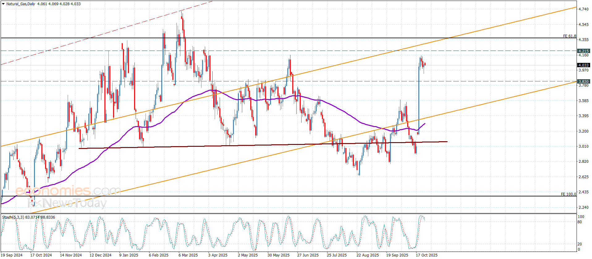Select the 6 Mar 2025 date label
Image resolution: width=592 pixels, height=259 pixels.
point(188,255)
